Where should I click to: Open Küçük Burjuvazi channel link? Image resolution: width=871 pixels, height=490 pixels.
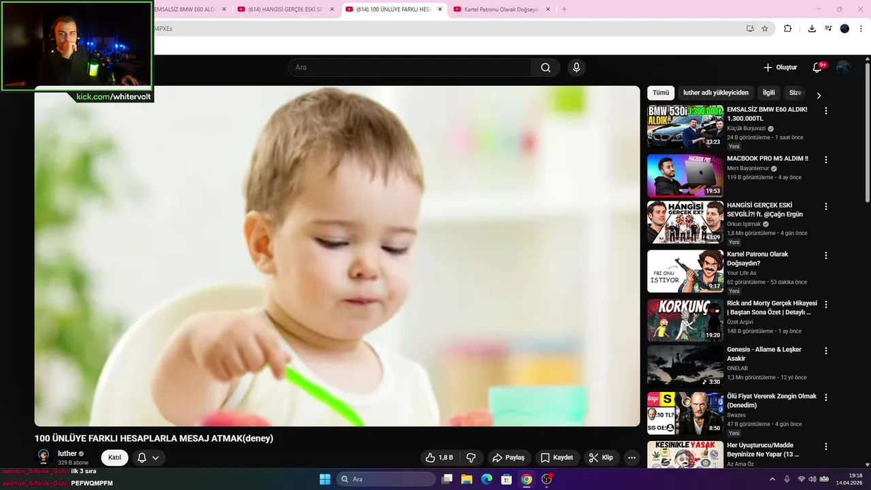[746, 128]
